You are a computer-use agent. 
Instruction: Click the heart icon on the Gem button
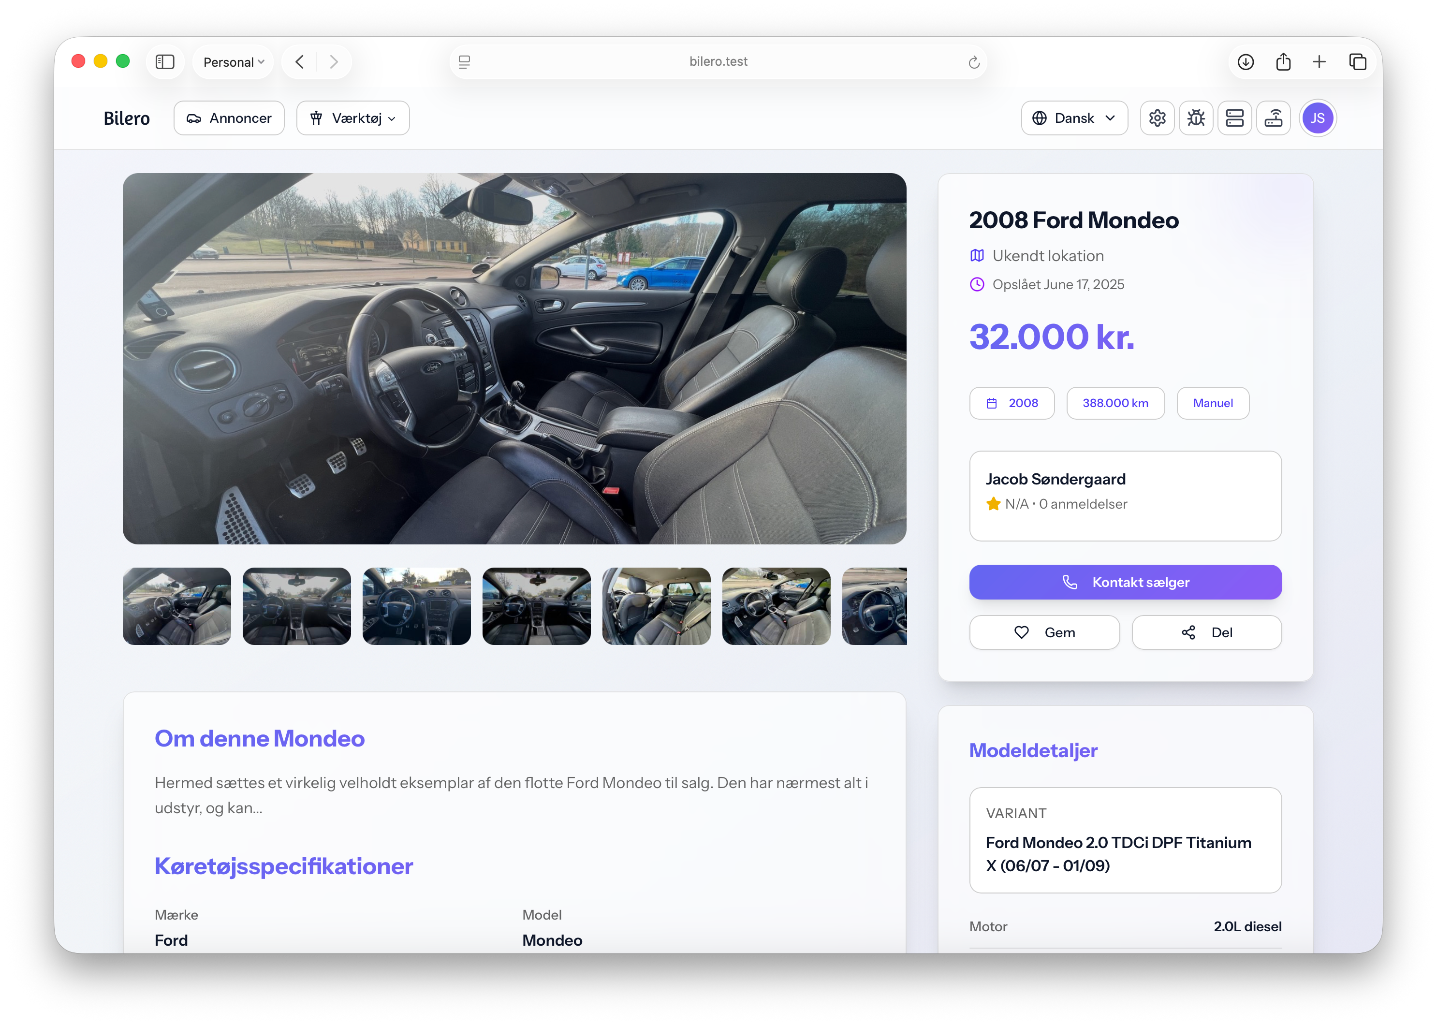(x=1021, y=632)
